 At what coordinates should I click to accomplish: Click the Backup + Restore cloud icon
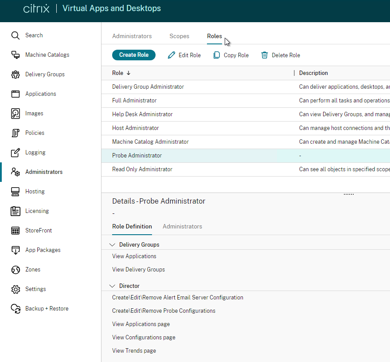16,308
